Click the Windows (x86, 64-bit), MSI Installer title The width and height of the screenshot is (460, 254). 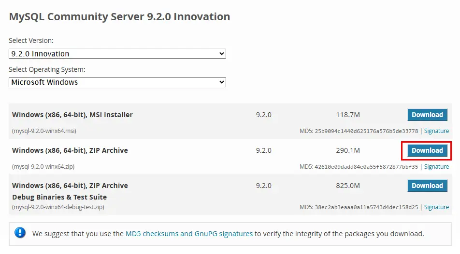coord(72,115)
